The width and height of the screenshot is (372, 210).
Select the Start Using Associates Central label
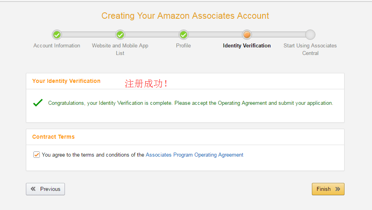pos(310,49)
